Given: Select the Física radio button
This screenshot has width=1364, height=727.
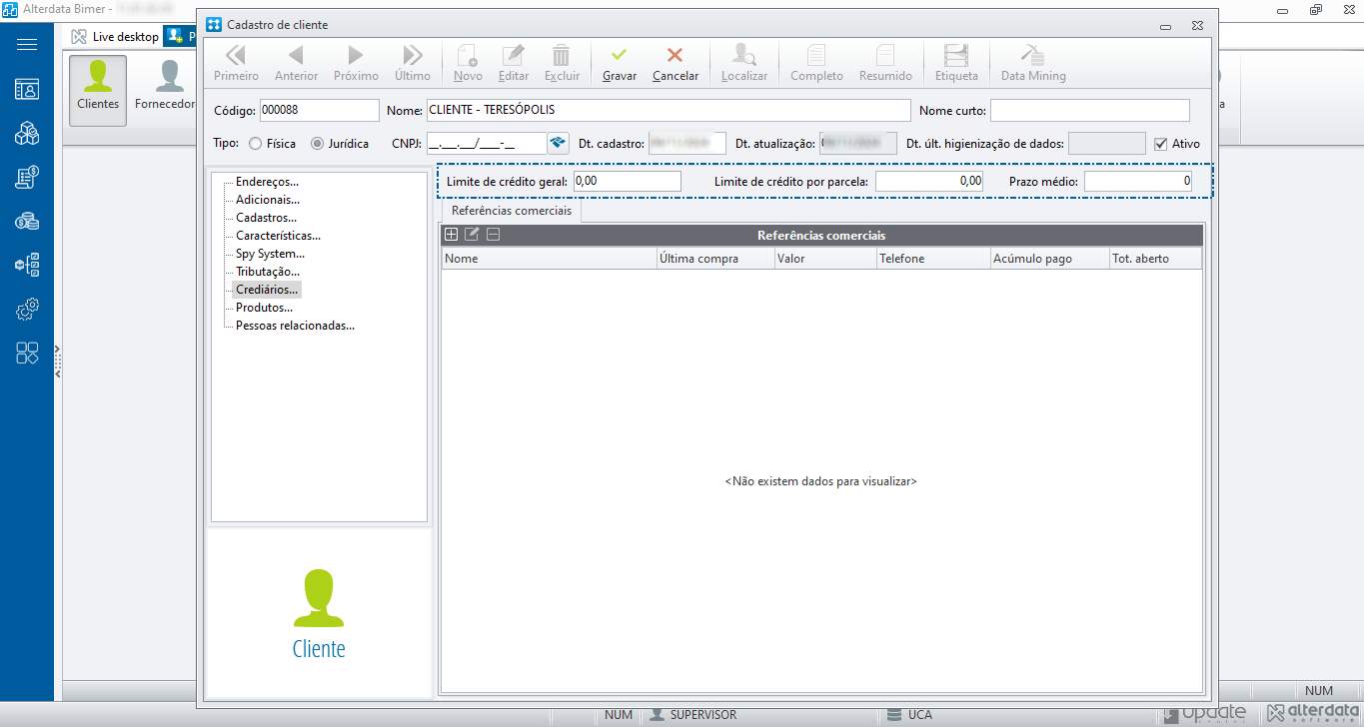Looking at the screenshot, I should point(256,144).
